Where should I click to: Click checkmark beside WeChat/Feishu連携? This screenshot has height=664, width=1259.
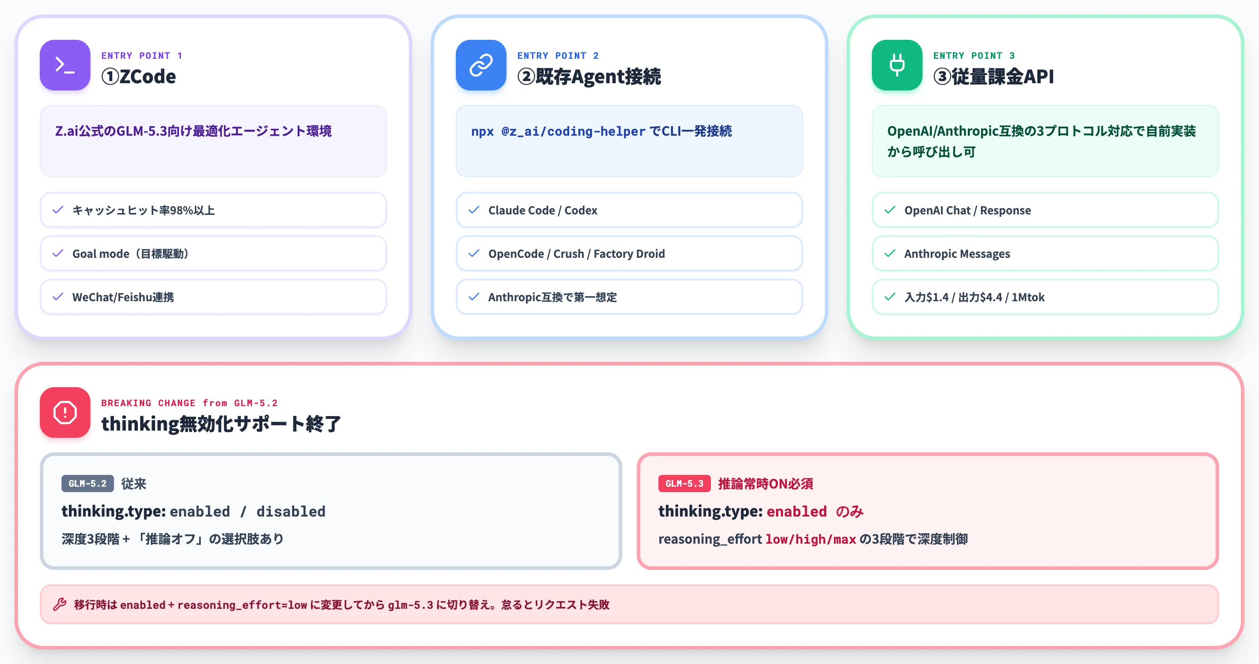(x=58, y=297)
